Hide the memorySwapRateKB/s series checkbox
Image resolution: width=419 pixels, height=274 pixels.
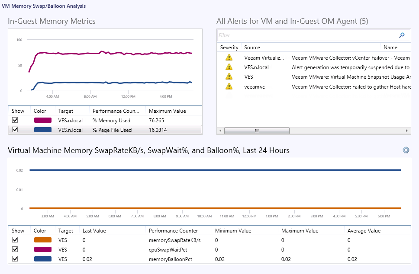(x=15, y=240)
